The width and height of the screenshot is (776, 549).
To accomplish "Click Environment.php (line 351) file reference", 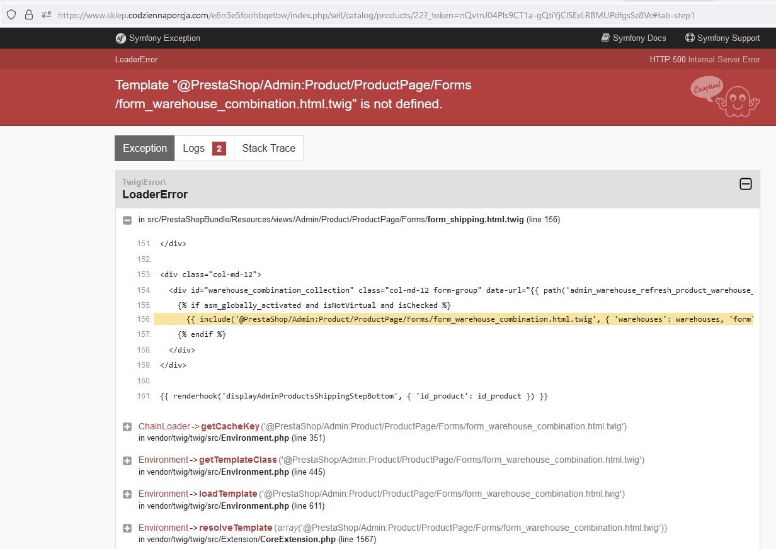I will tap(232, 438).
